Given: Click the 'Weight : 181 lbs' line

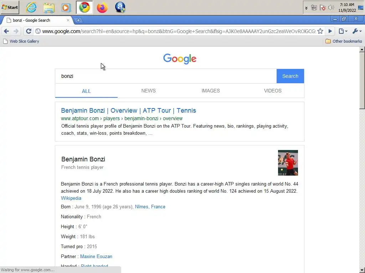Looking at the screenshot, I should [x=78, y=236].
